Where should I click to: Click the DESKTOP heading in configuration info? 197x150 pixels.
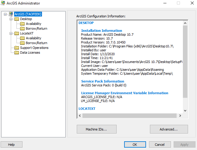pos(86,23)
